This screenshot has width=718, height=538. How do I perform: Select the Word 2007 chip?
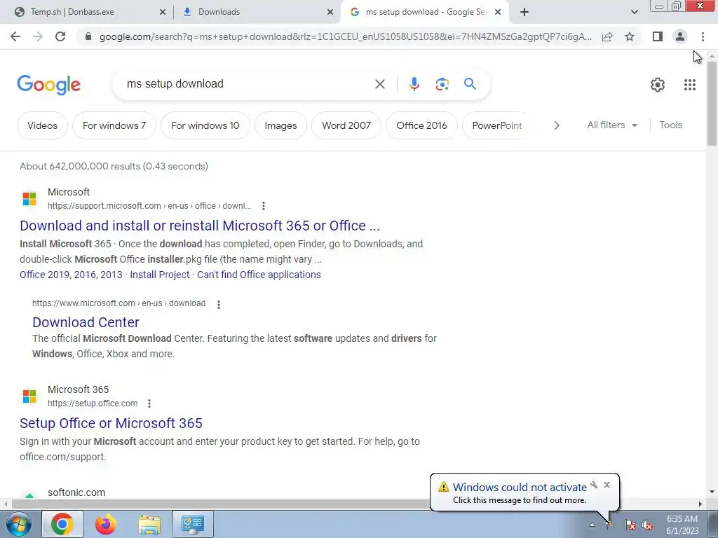click(346, 125)
